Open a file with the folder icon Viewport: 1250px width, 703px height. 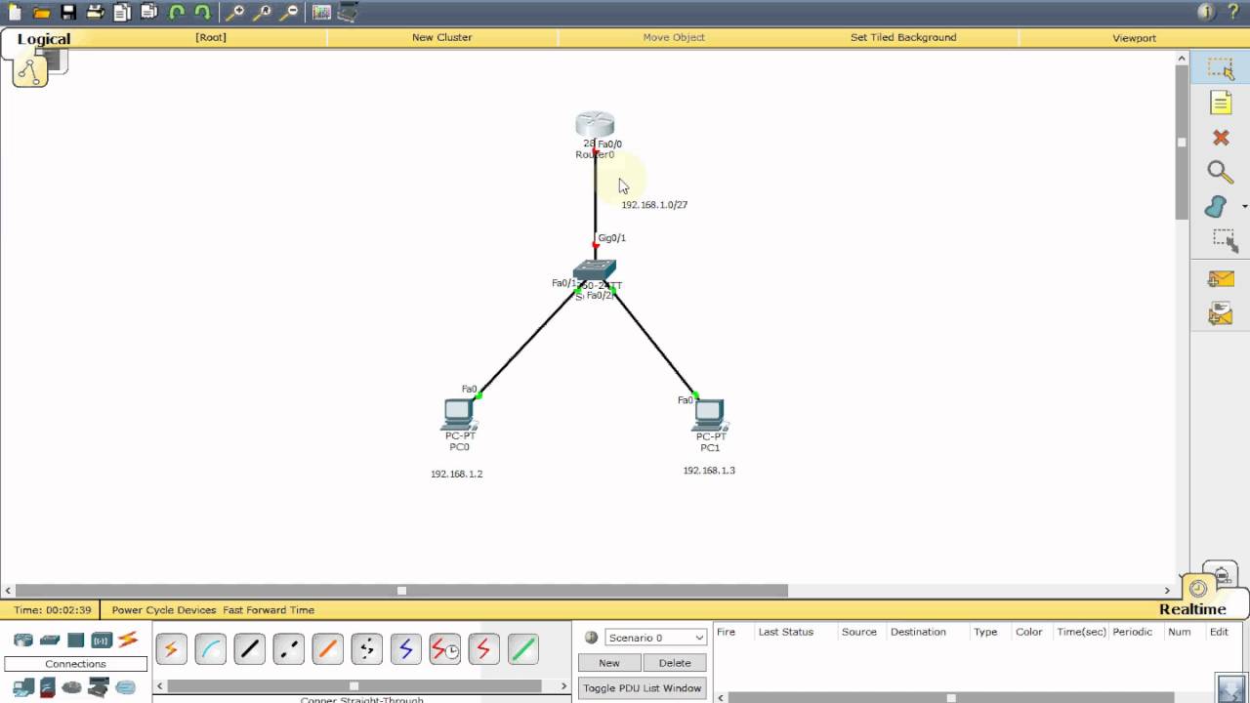point(41,12)
